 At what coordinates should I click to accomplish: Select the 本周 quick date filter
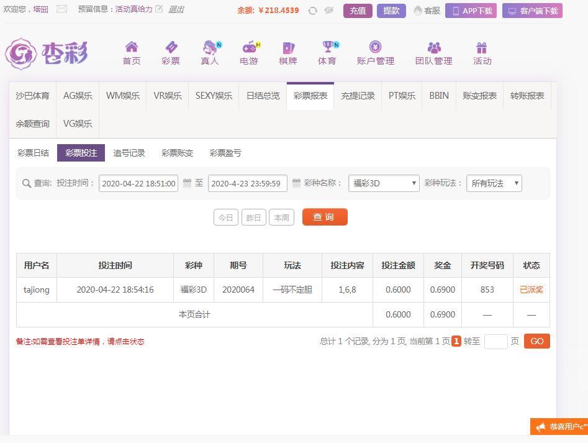(x=281, y=217)
